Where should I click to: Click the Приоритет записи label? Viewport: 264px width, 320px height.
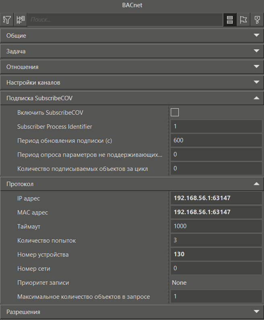pos(43,283)
